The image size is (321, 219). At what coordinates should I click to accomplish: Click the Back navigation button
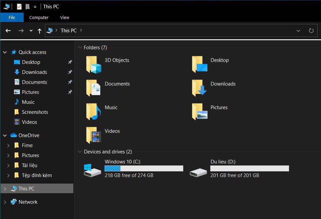(x=8, y=30)
